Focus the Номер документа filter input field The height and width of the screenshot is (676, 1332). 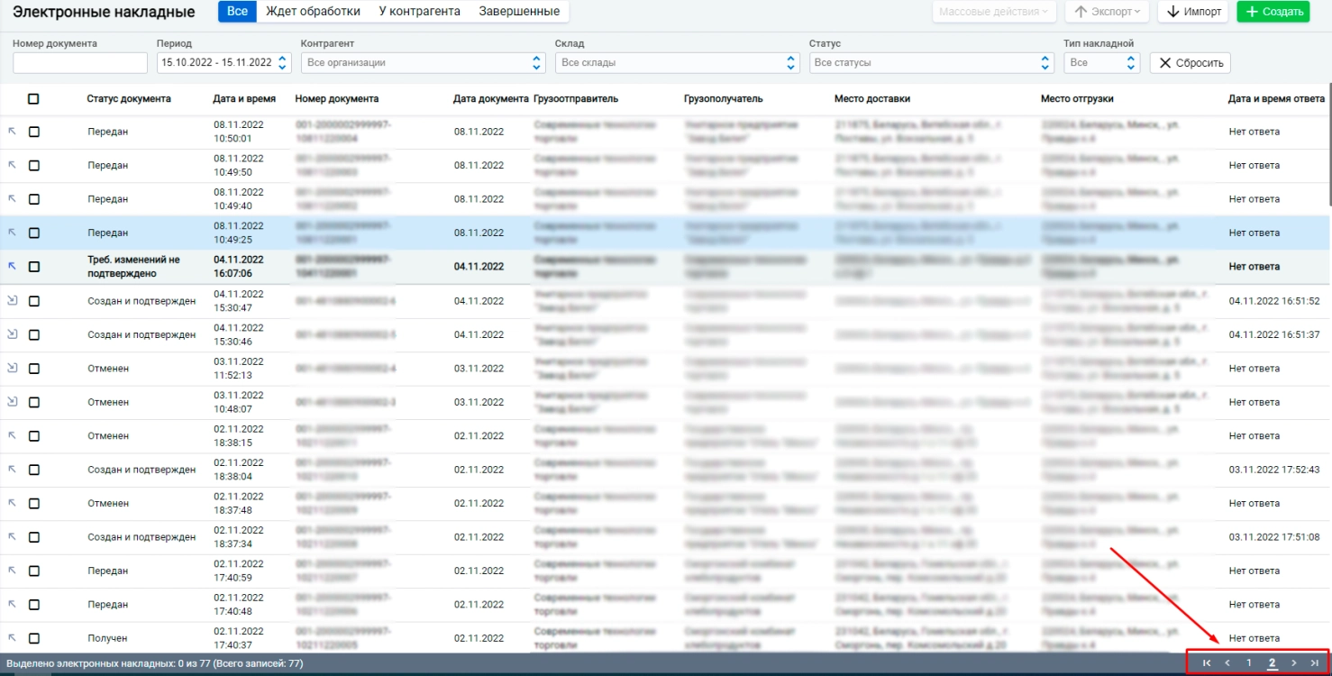pos(80,62)
